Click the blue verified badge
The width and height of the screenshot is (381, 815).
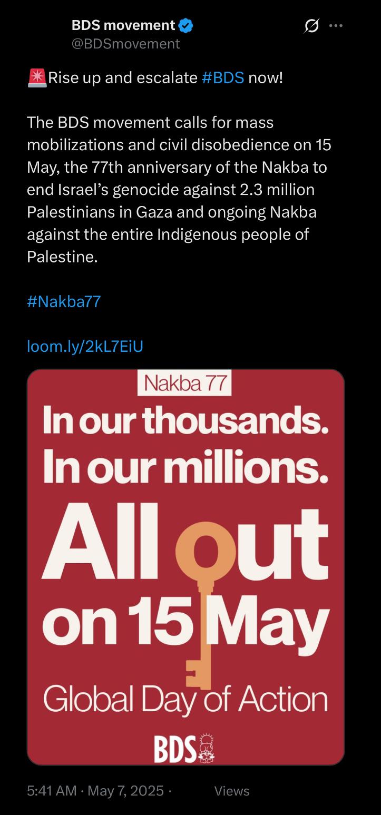click(186, 25)
